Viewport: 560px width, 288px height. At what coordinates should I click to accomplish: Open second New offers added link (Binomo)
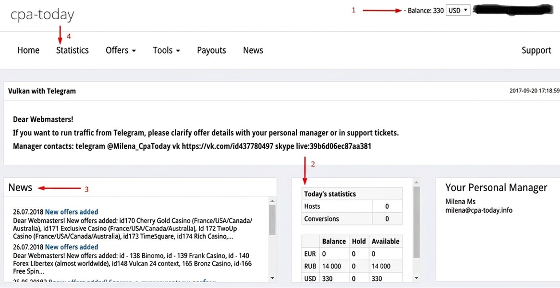[x=72, y=247]
